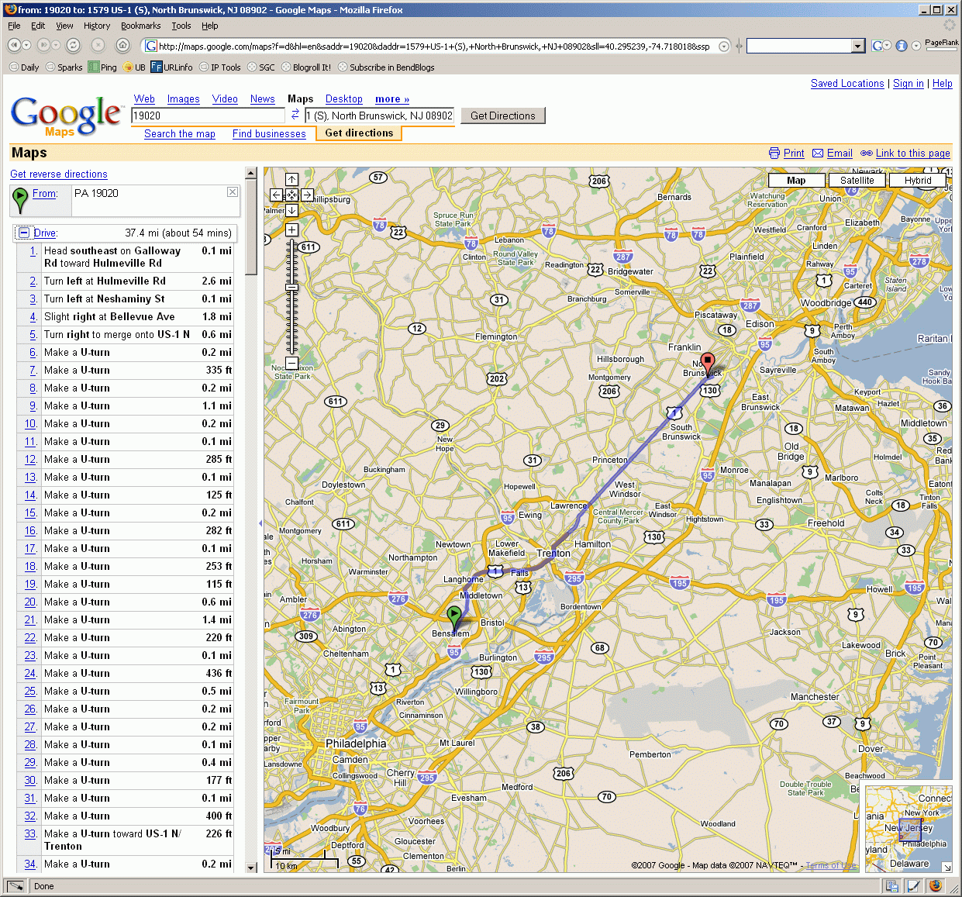Zoom out with the map minus button
This screenshot has width=962, height=897.
(291, 363)
